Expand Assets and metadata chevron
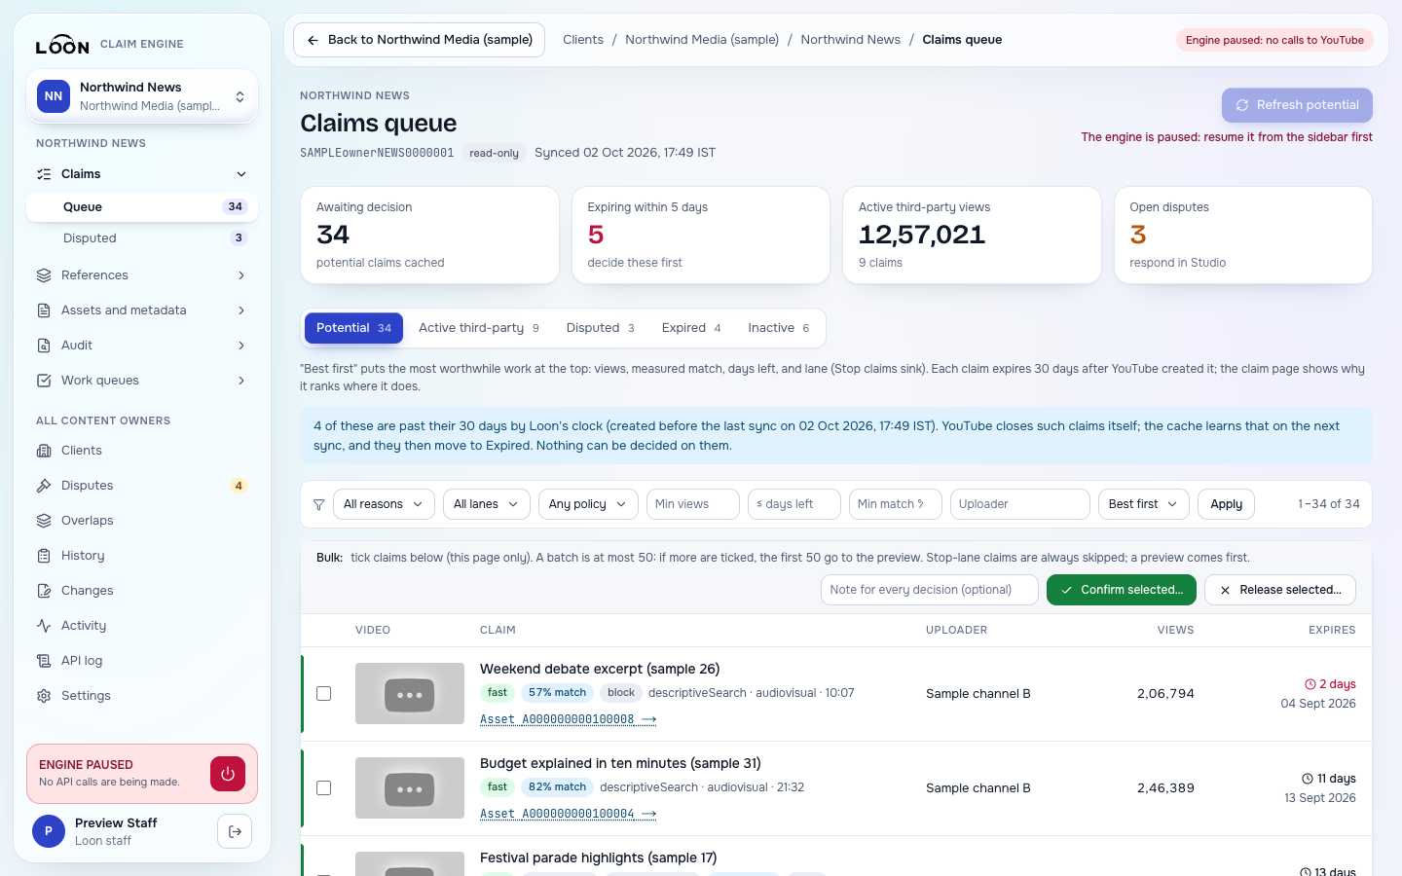This screenshot has height=876, width=1402. pyautogui.click(x=241, y=310)
